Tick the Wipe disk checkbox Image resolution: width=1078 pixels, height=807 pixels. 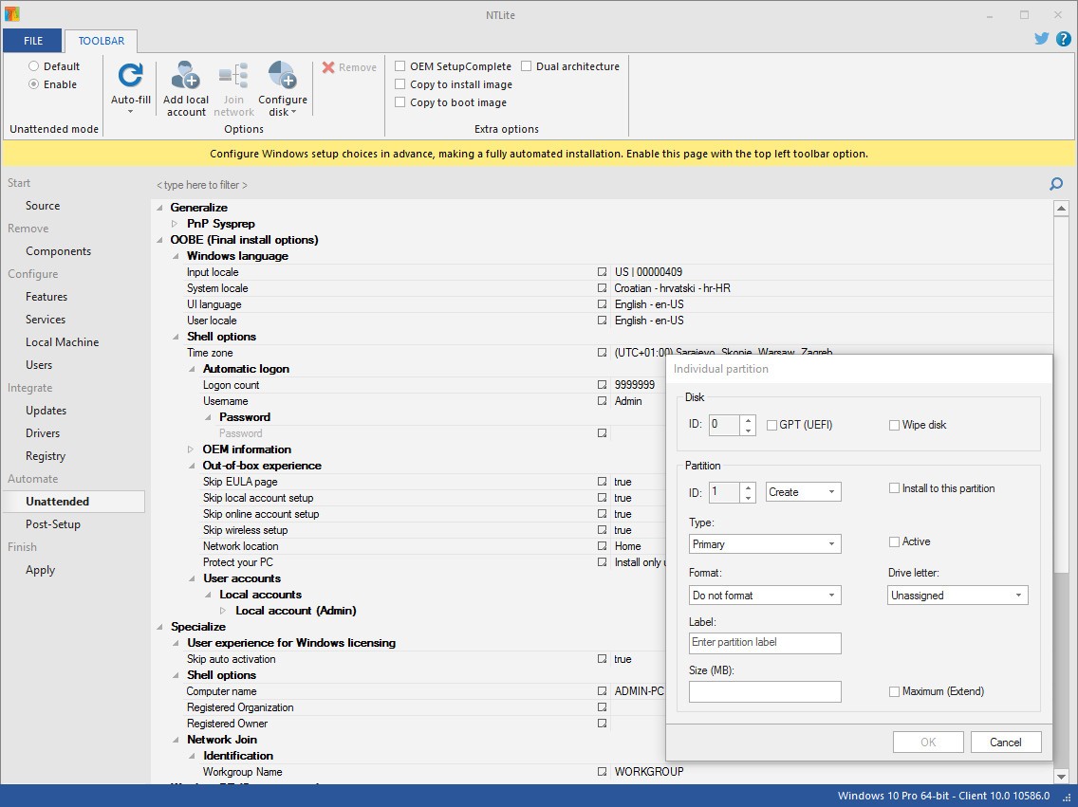(894, 426)
